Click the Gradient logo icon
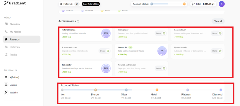 pos(6,3)
